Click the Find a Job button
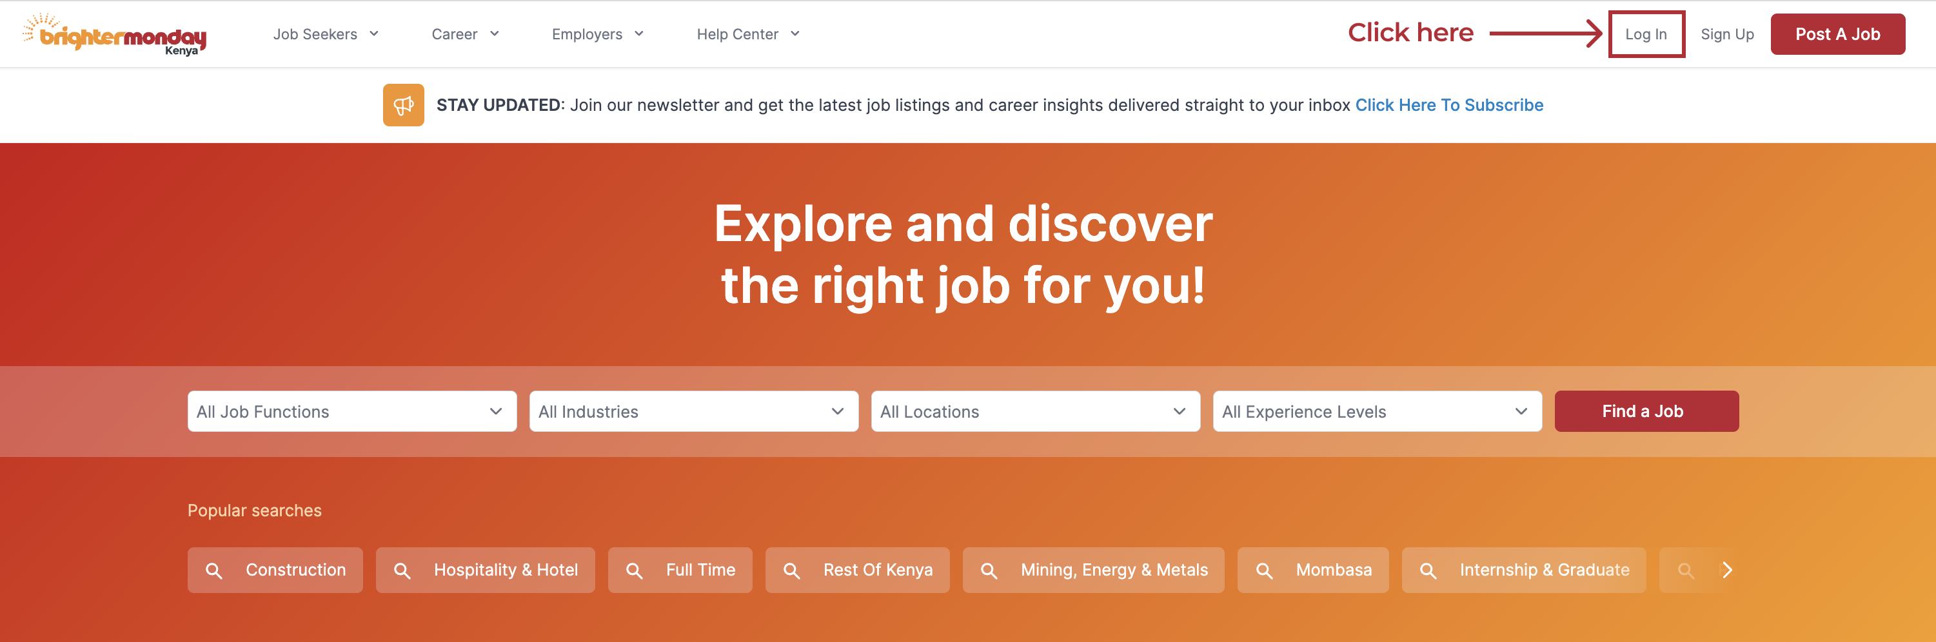1936x642 pixels. (x=1646, y=411)
